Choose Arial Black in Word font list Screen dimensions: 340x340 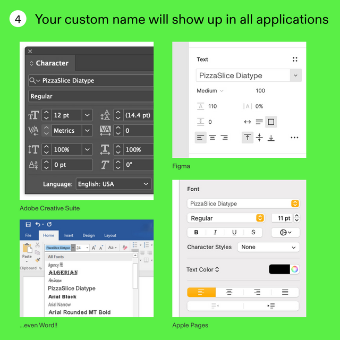(x=63, y=296)
